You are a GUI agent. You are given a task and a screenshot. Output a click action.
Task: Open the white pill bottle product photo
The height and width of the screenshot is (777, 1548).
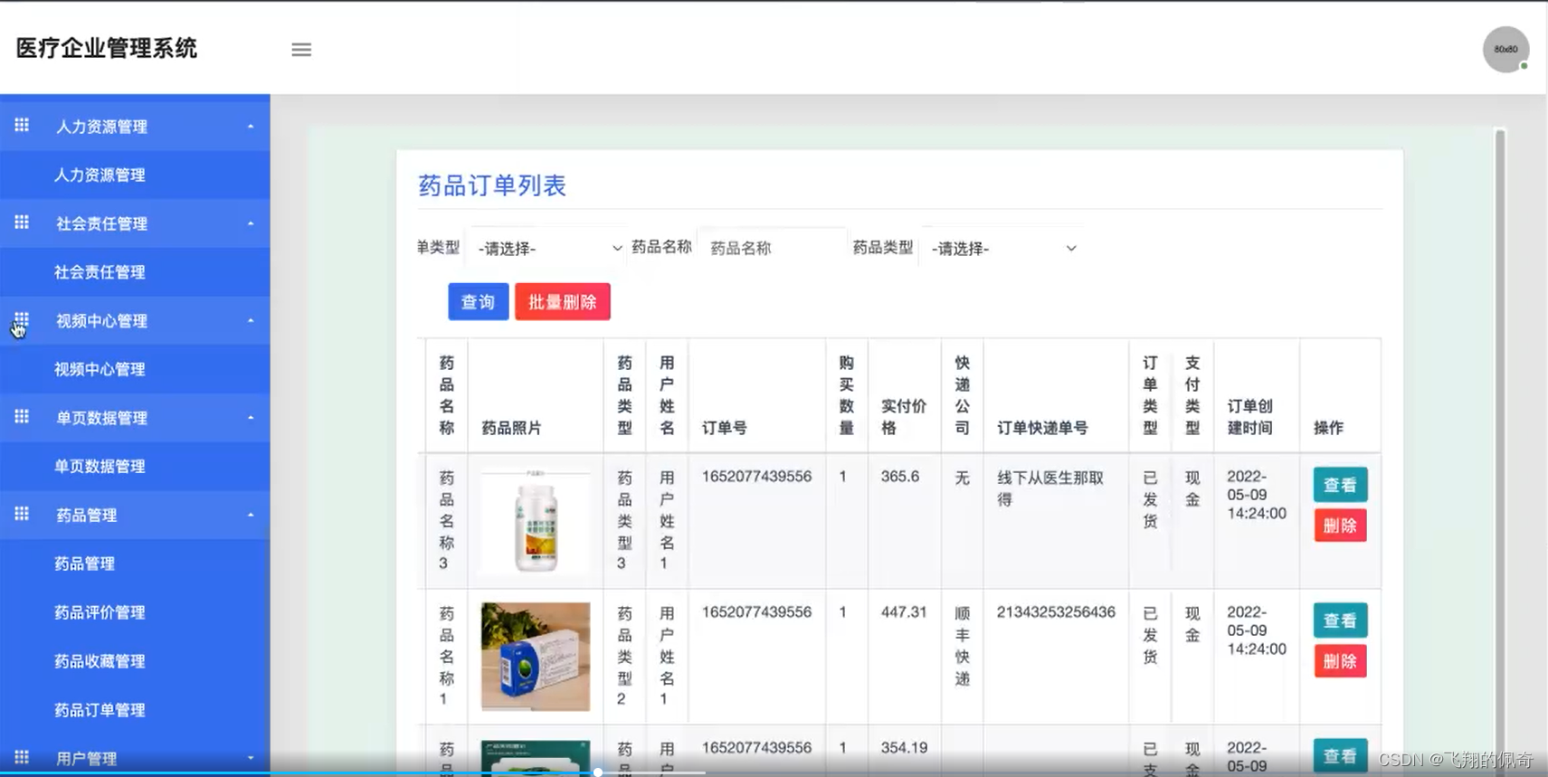(x=536, y=522)
